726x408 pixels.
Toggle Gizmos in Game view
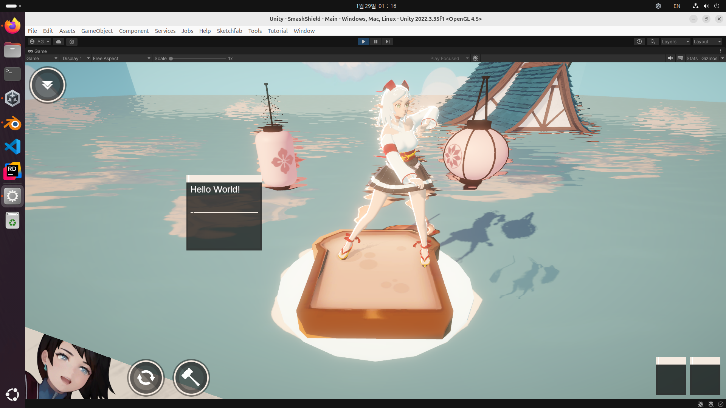click(x=709, y=58)
